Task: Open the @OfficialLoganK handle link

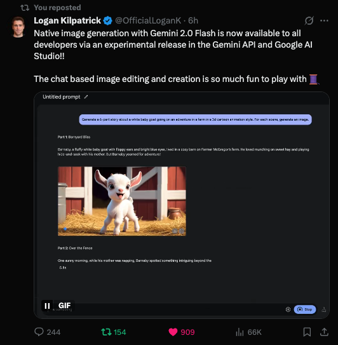Action: [x=148, y=20]
